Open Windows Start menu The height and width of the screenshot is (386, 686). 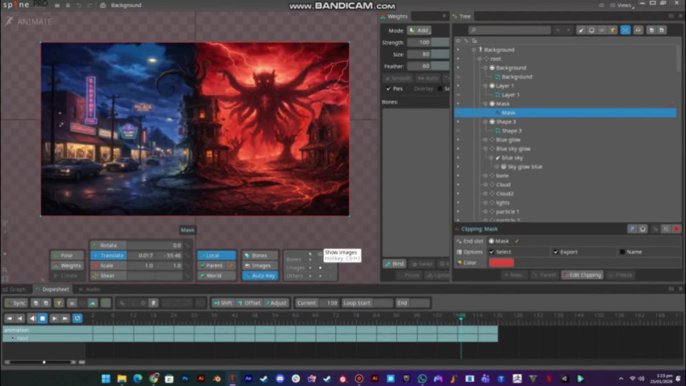point(106,378)
